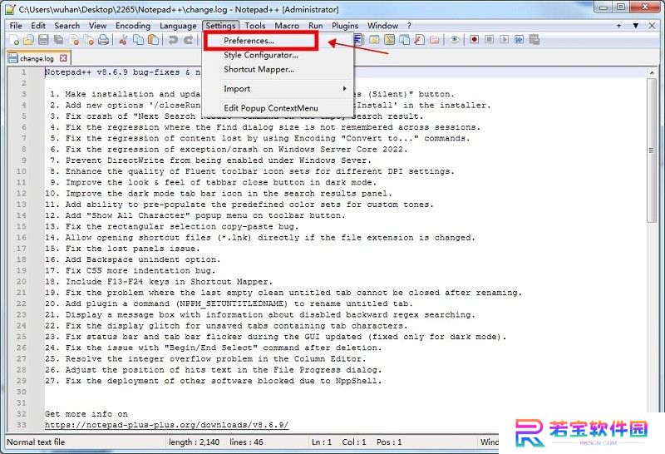This screenshot has width=665, height=454.
Task: Click the 'lines : 46' status entry
Action: coord(246,442)
